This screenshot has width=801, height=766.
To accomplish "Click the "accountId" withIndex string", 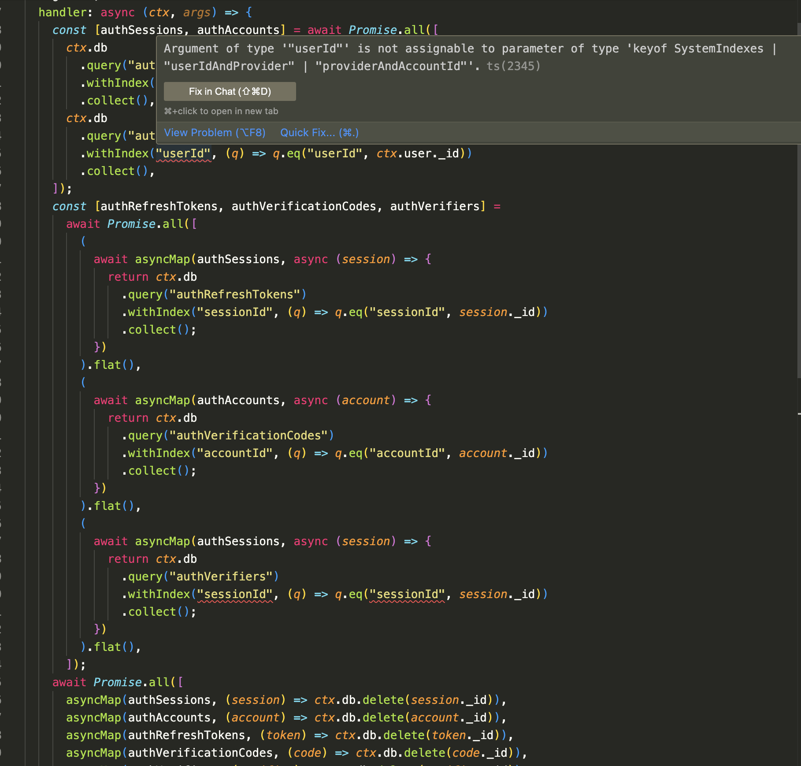I will [x=235, y=453].
